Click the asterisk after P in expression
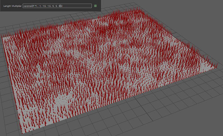This screenshot has height=136, width=223. click(36, 6)
